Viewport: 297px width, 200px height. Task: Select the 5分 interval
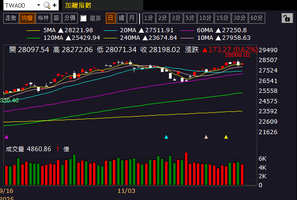click(190, 18)
